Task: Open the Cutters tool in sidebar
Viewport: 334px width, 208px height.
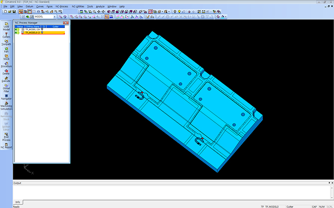Action: 6,35
